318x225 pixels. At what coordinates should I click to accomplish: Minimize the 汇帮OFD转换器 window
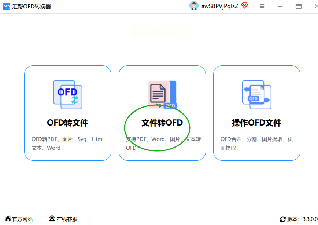click(x=280, y=6)
